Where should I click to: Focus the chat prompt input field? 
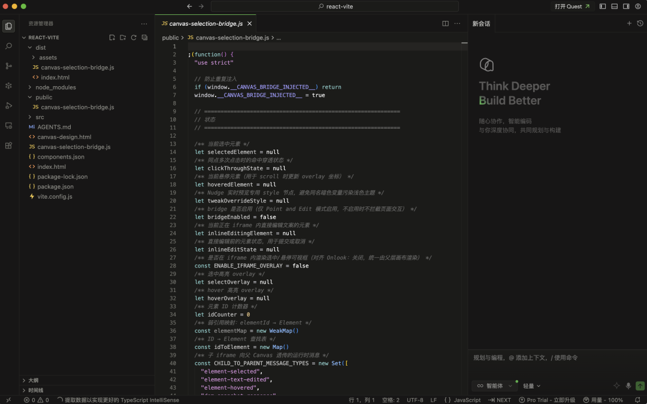(557, 358)
